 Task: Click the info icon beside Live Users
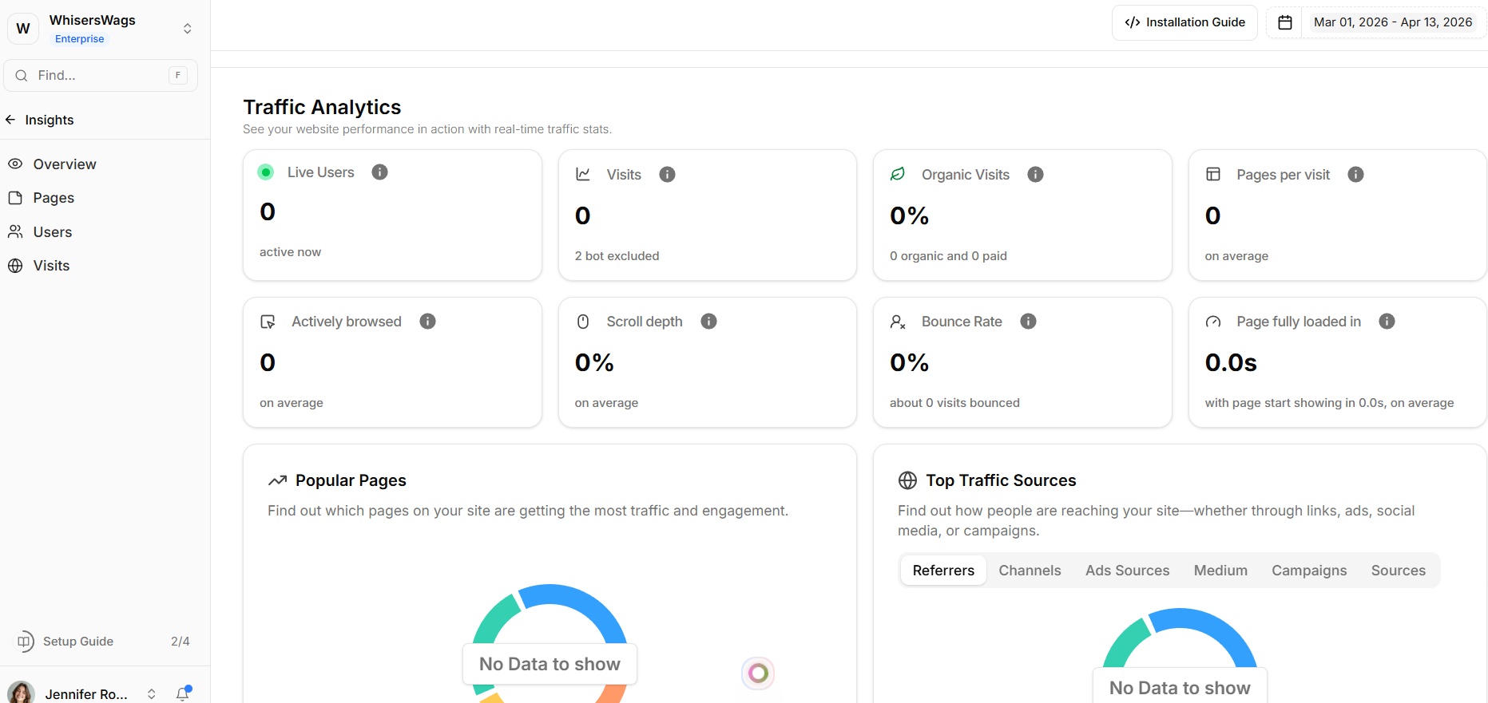coord(379,172)
